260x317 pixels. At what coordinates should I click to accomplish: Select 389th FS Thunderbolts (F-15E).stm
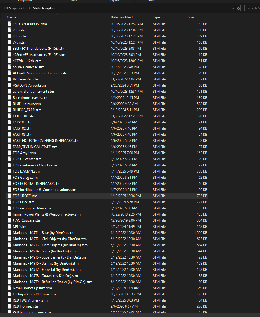click(39, 48)
